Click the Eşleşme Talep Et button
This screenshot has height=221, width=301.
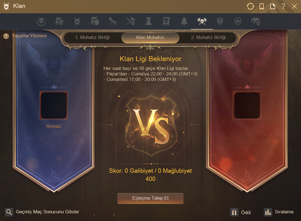150,199
